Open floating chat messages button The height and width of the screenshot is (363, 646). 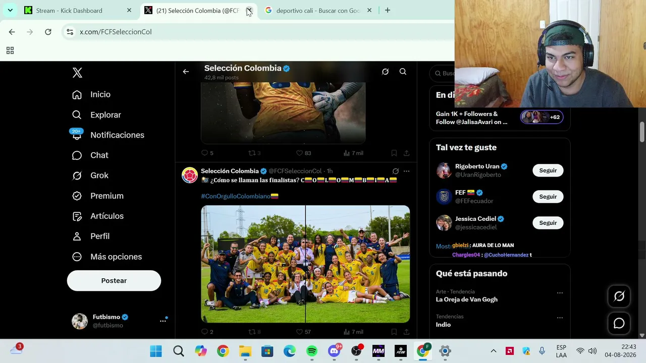tap(619, 324)
